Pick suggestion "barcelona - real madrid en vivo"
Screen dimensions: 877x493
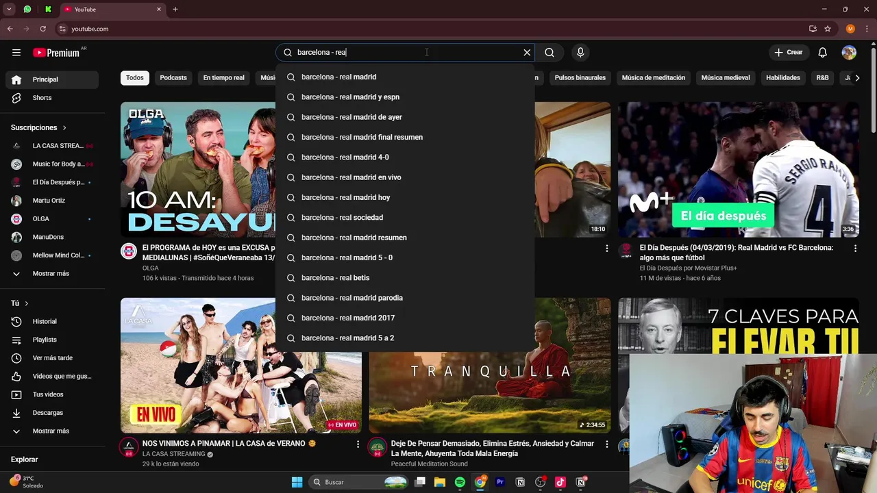tap(405, 177)
